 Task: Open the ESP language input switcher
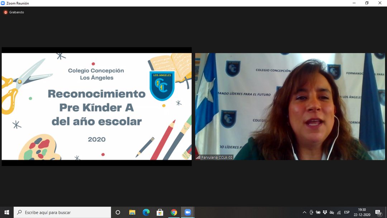(347, 212)
